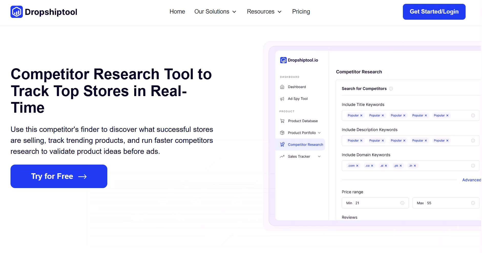Click the info icon in the Min price field
This screenshot has height=253, width=482.
click(x=402, y=203)
